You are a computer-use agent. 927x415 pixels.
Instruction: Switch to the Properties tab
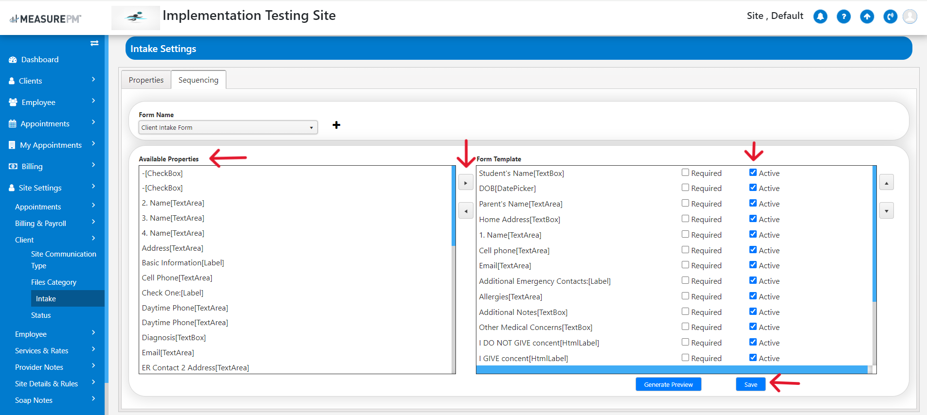pyautogui.click(x=146, y=80)
